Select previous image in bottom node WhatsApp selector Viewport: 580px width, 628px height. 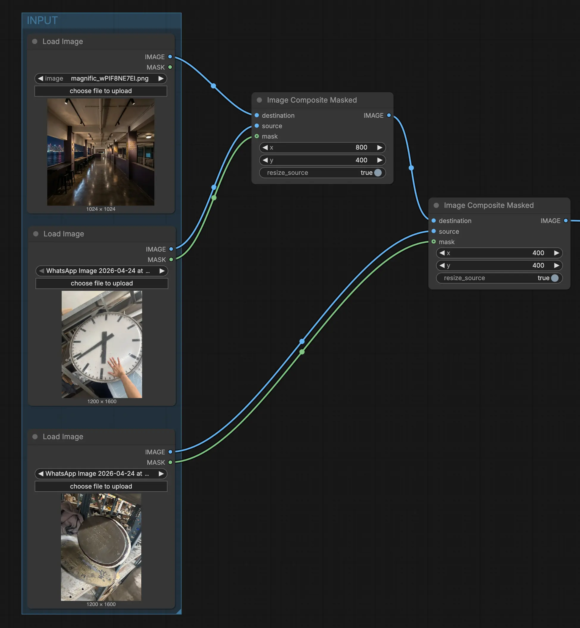coord(41,474)
